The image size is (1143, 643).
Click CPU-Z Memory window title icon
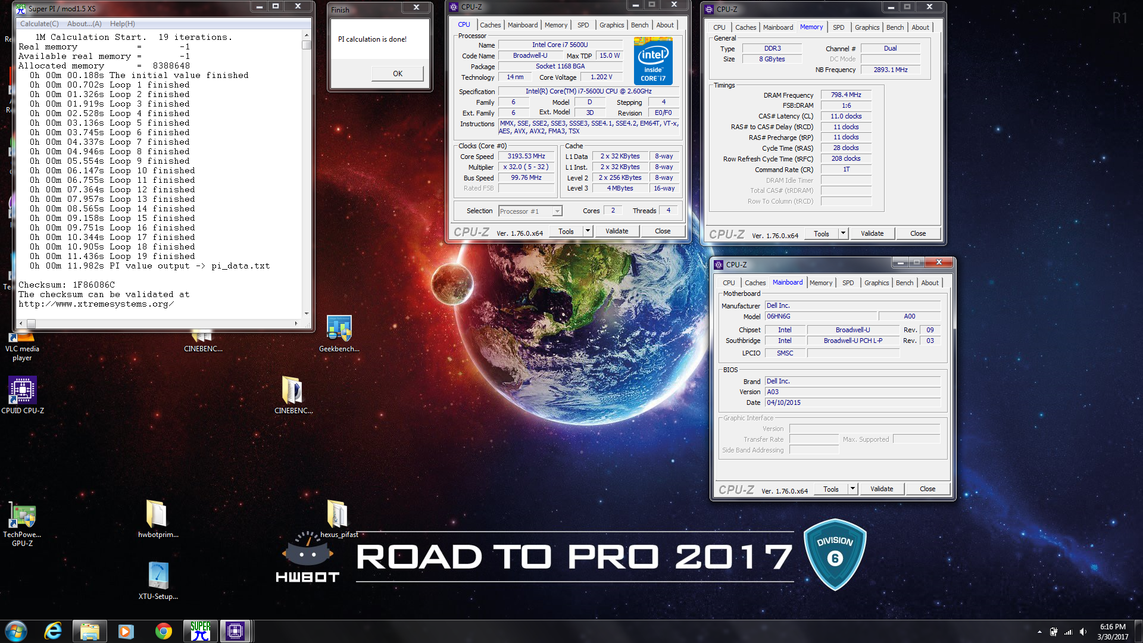tap(709, 9)
